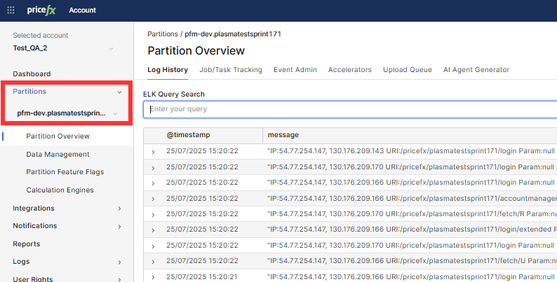Switch to the Job/Task Tracking tab
Viewport: 557px width, 282px height.
pos(230,70)
